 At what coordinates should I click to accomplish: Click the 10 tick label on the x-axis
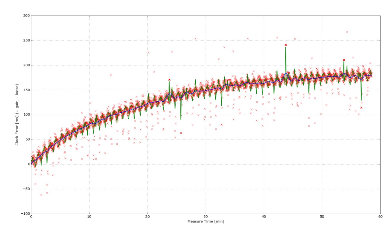click(89, 217)
